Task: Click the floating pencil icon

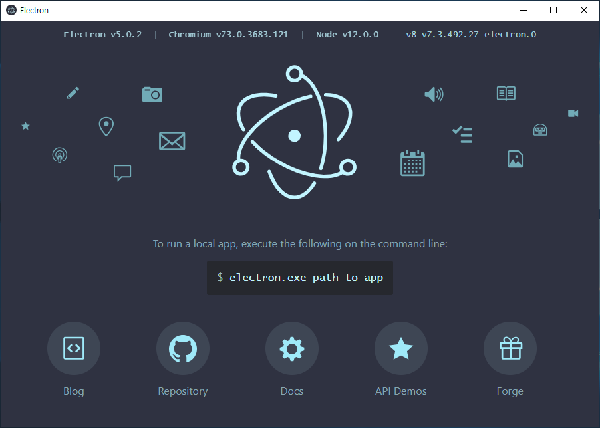Action: point(73,93)
